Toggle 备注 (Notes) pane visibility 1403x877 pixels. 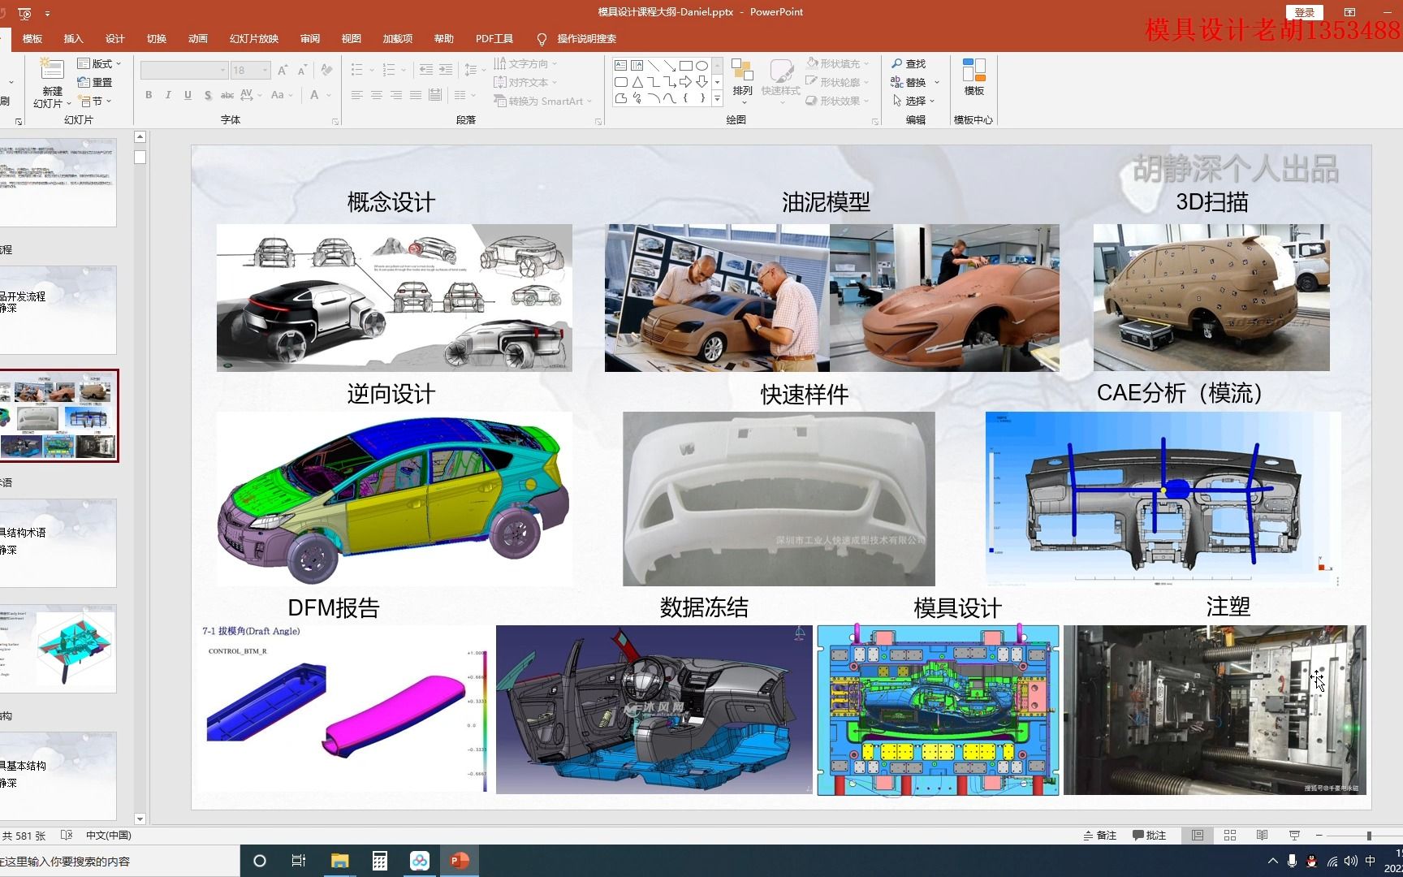[1100, 835]
